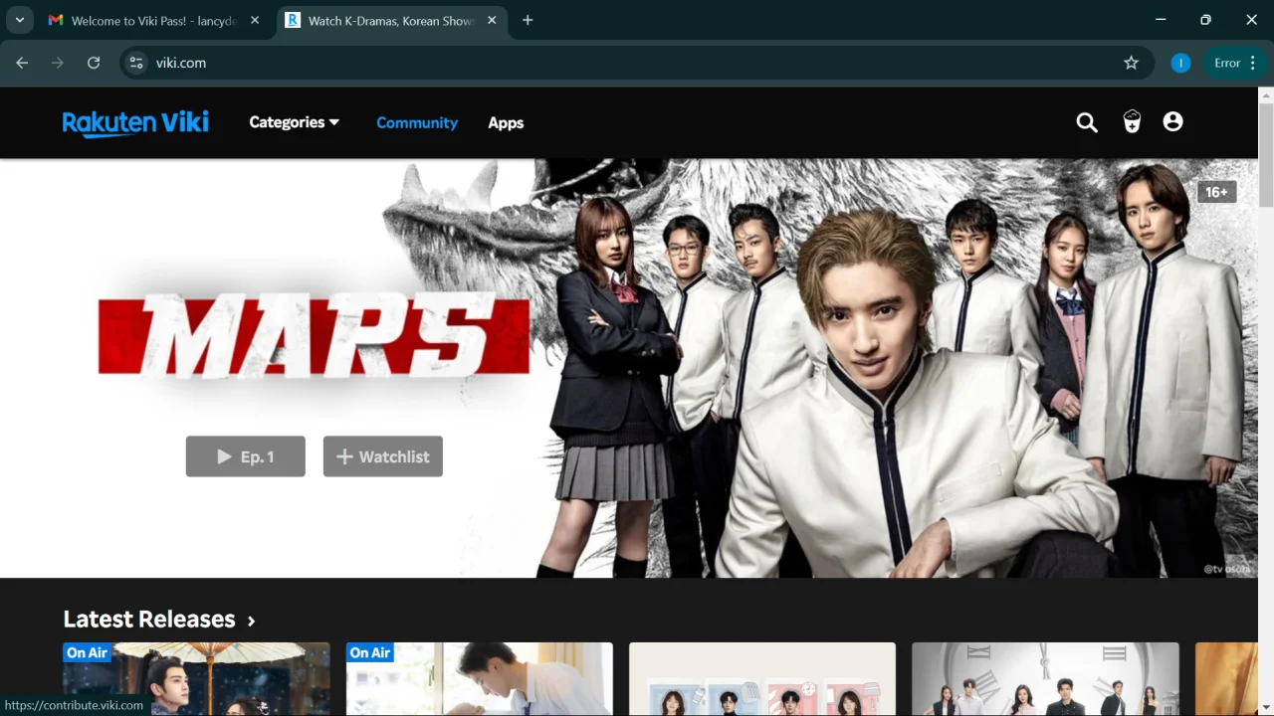Expand the tab search dropdown arrow
Image resolution: width=1274 pixels, height=716 pixels.
pos(19,20)
